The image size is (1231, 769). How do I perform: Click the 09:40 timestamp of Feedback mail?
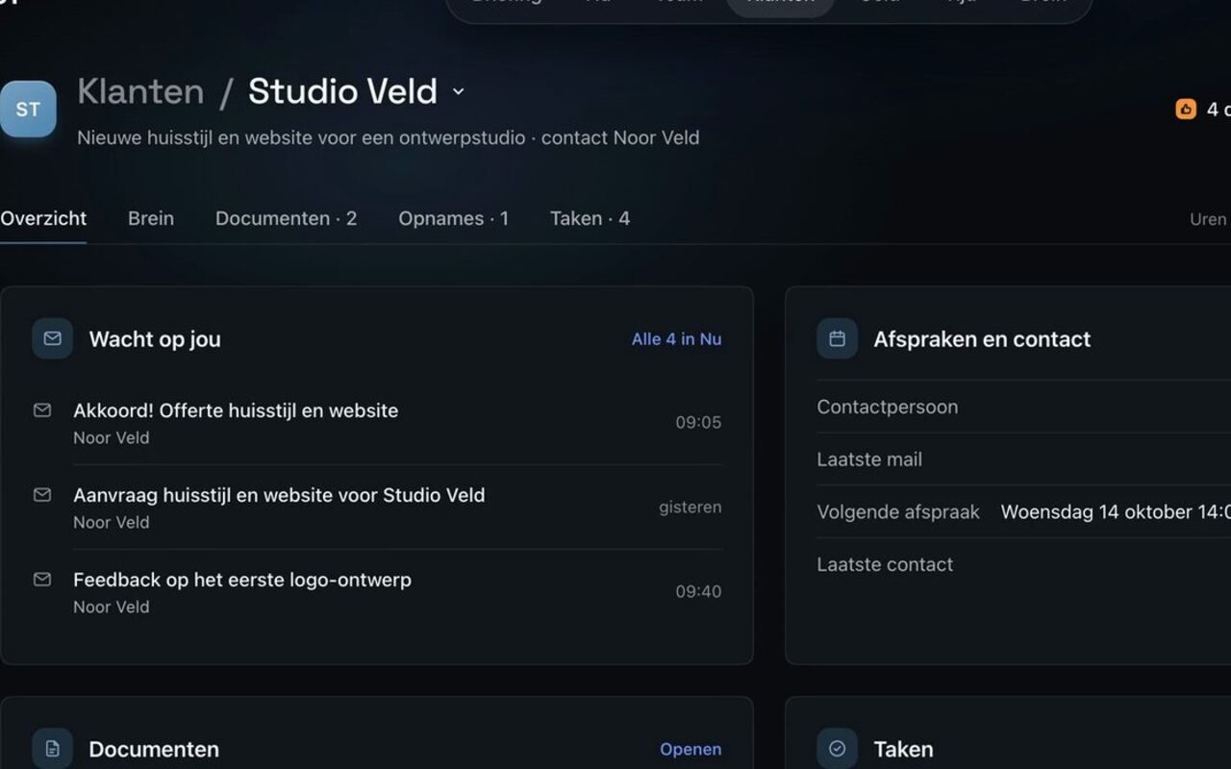pos(698,591)
